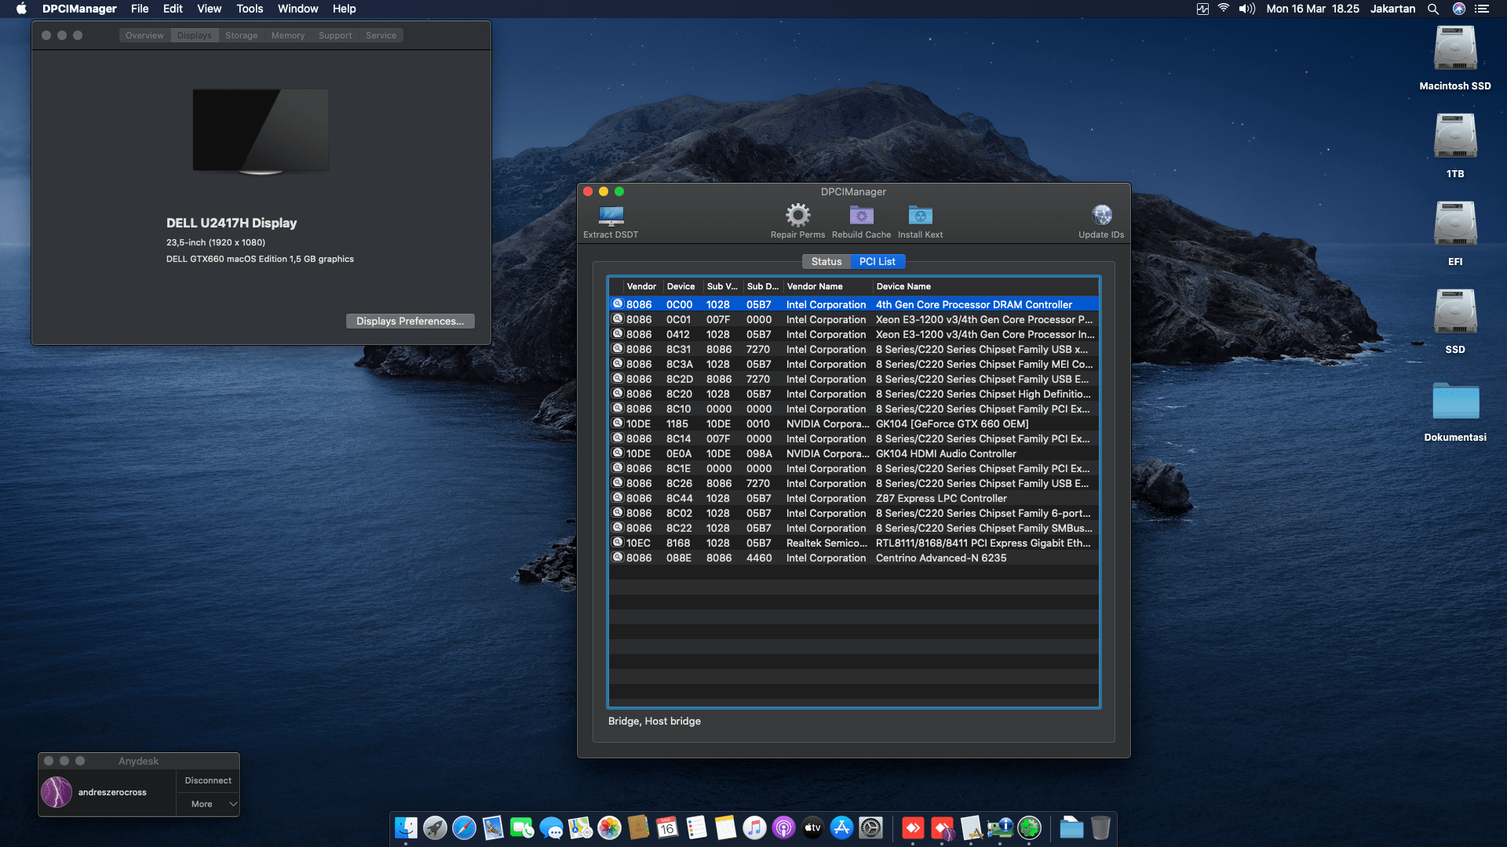
Task: Open Notification Center list icon
Action: coord(1482,9)
